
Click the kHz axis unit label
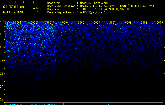2,21
